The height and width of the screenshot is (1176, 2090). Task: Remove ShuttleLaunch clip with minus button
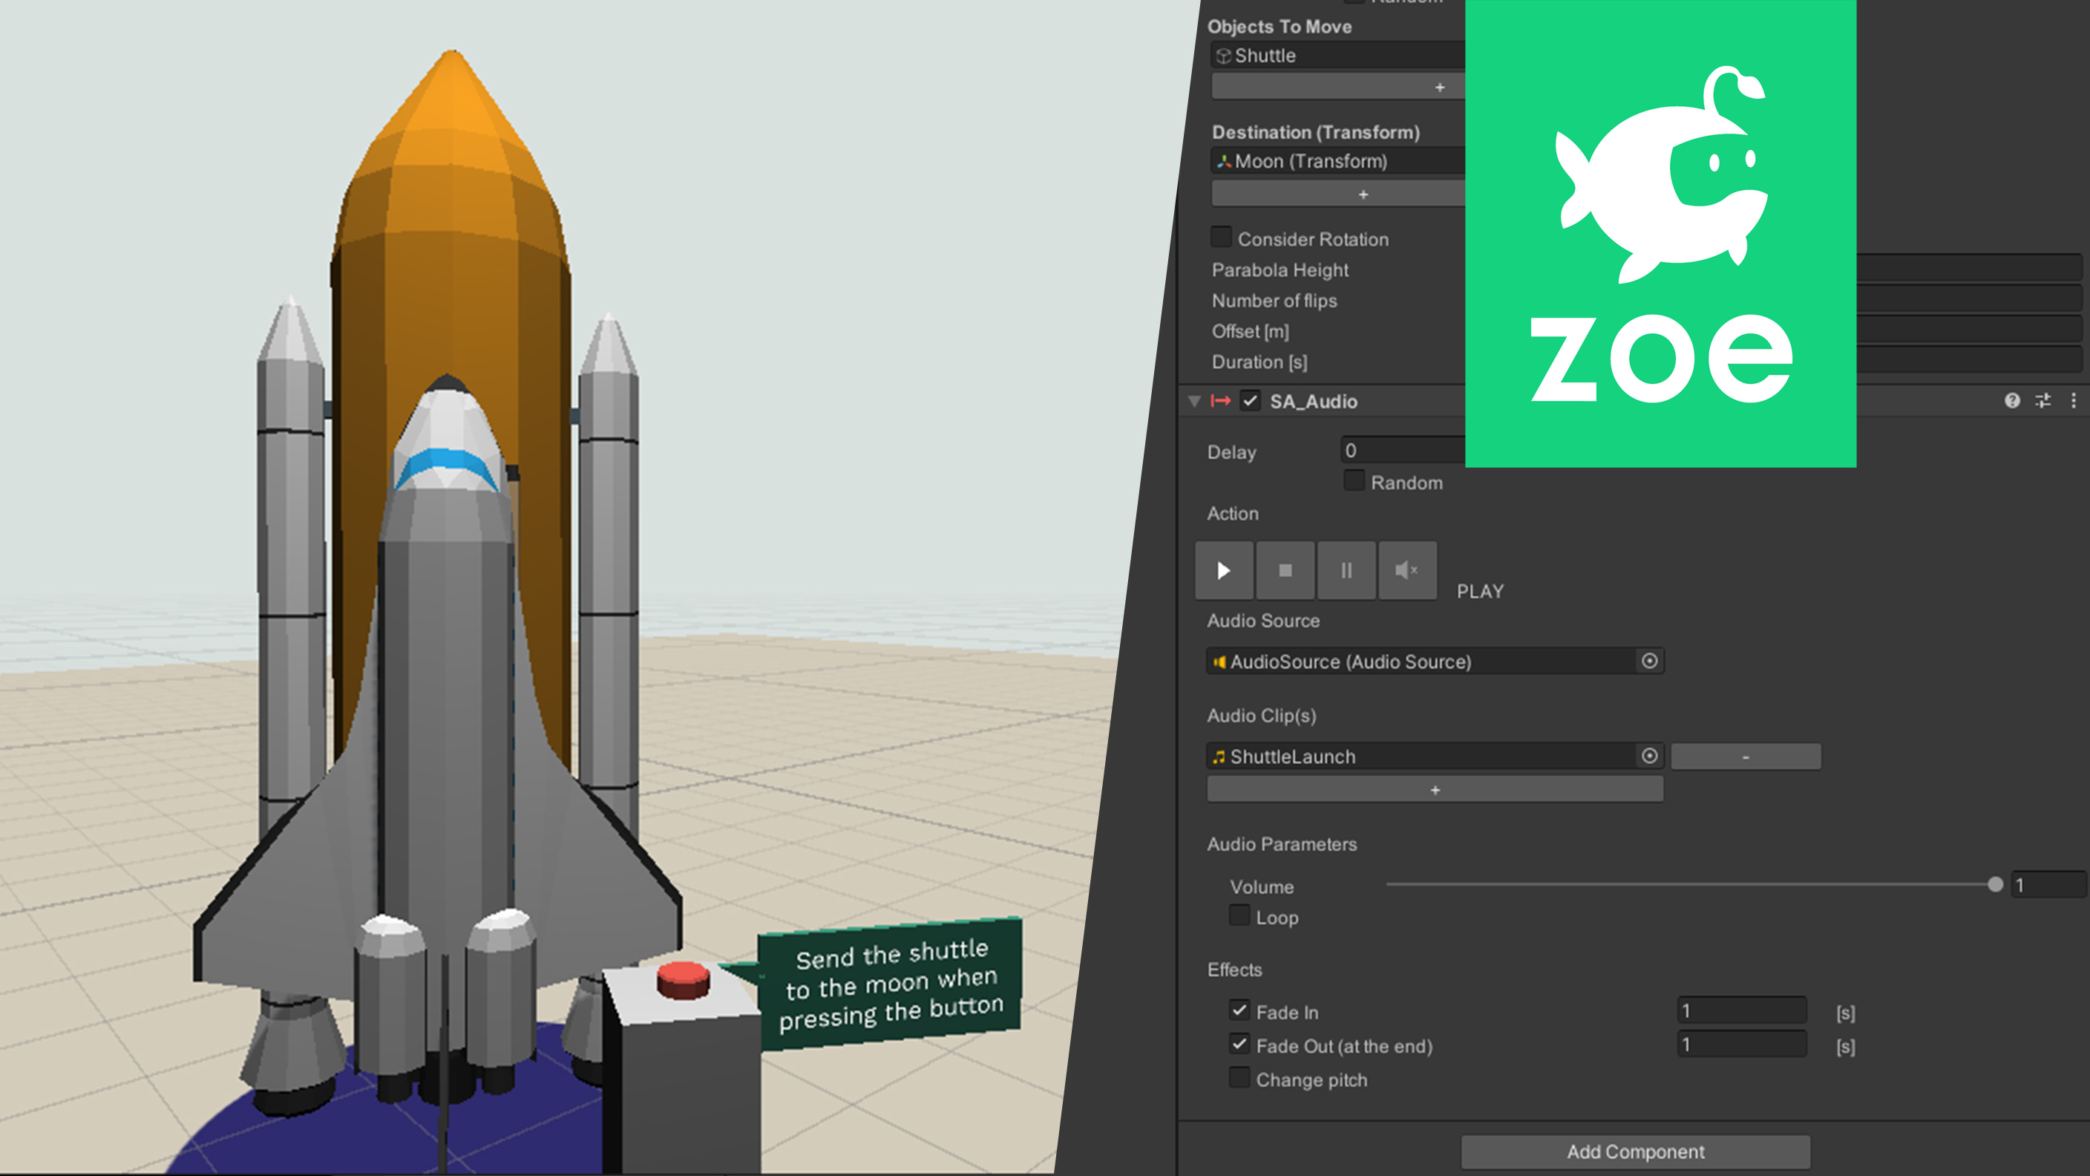pyautogui.click(x=1745, y=757)
